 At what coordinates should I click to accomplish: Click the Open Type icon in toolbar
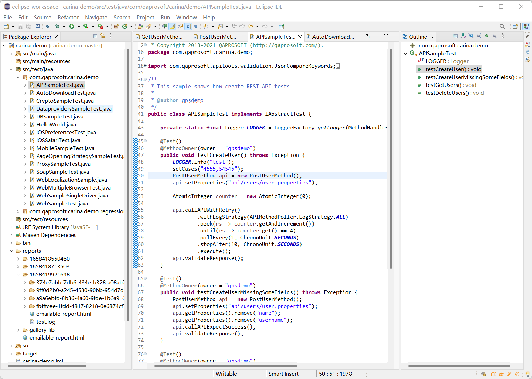point(140,26)
